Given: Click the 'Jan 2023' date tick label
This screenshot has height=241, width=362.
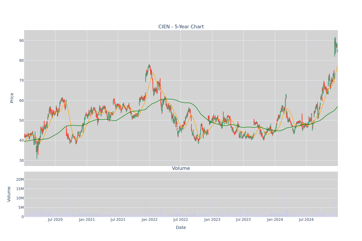Looking at the screenshot, I should click(212, 220).
